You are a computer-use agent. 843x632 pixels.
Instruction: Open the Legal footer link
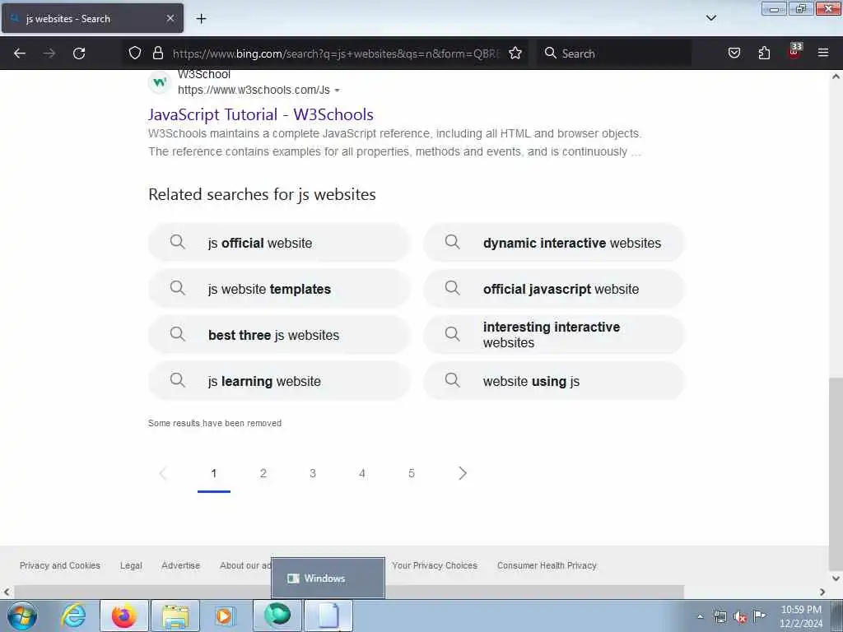click(x=131, y=565)
